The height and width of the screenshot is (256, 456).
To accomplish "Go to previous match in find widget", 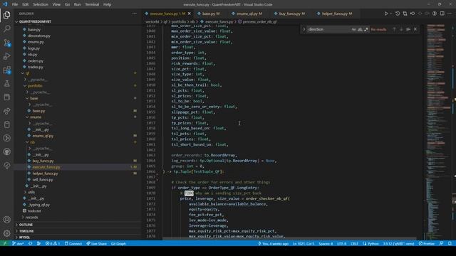I will tap(394, 29).
